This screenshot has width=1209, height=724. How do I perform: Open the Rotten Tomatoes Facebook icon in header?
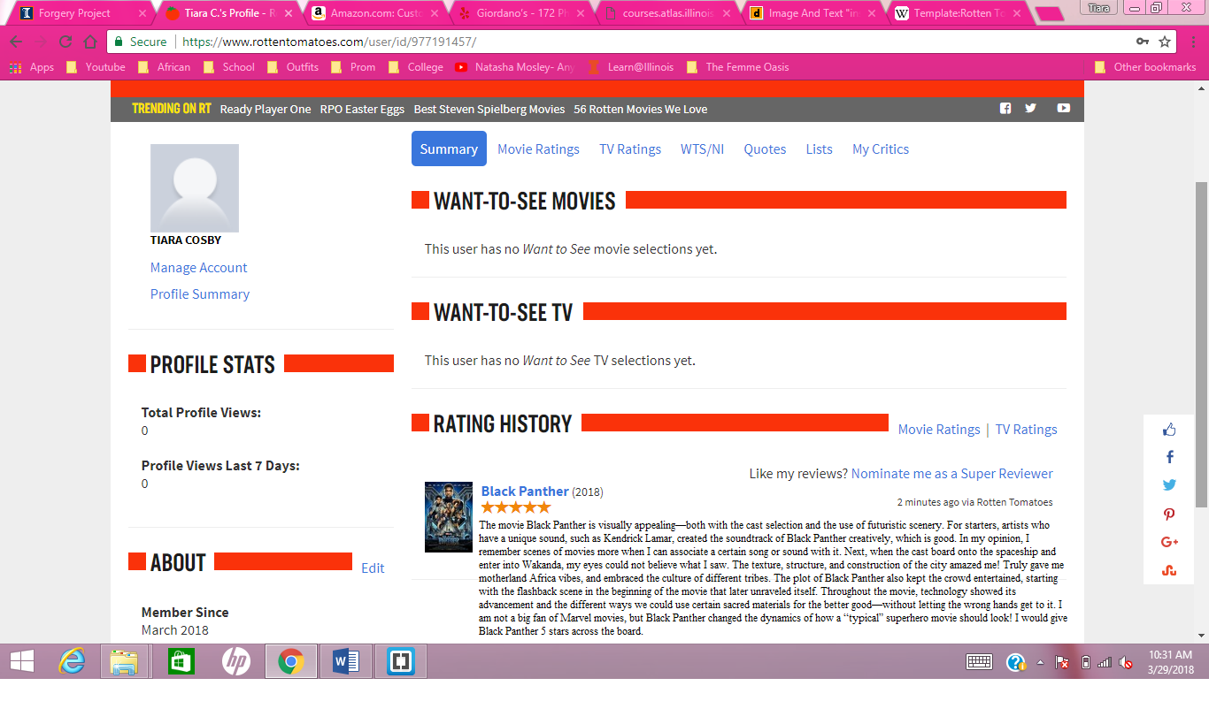[x=1005, y=108]
